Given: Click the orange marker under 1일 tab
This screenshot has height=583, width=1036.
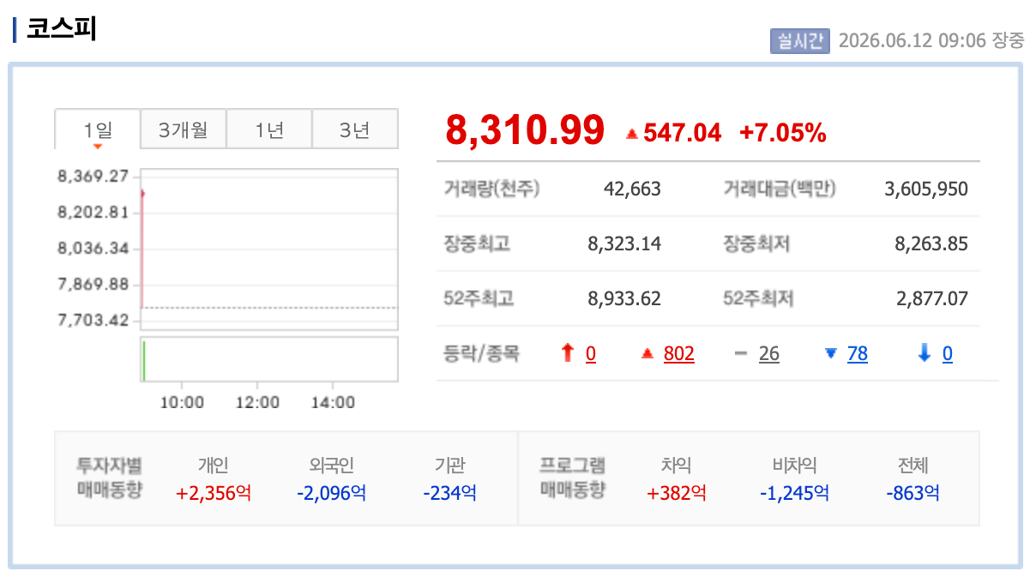Looking at the screenshot, I should click(x=98, y=147).
